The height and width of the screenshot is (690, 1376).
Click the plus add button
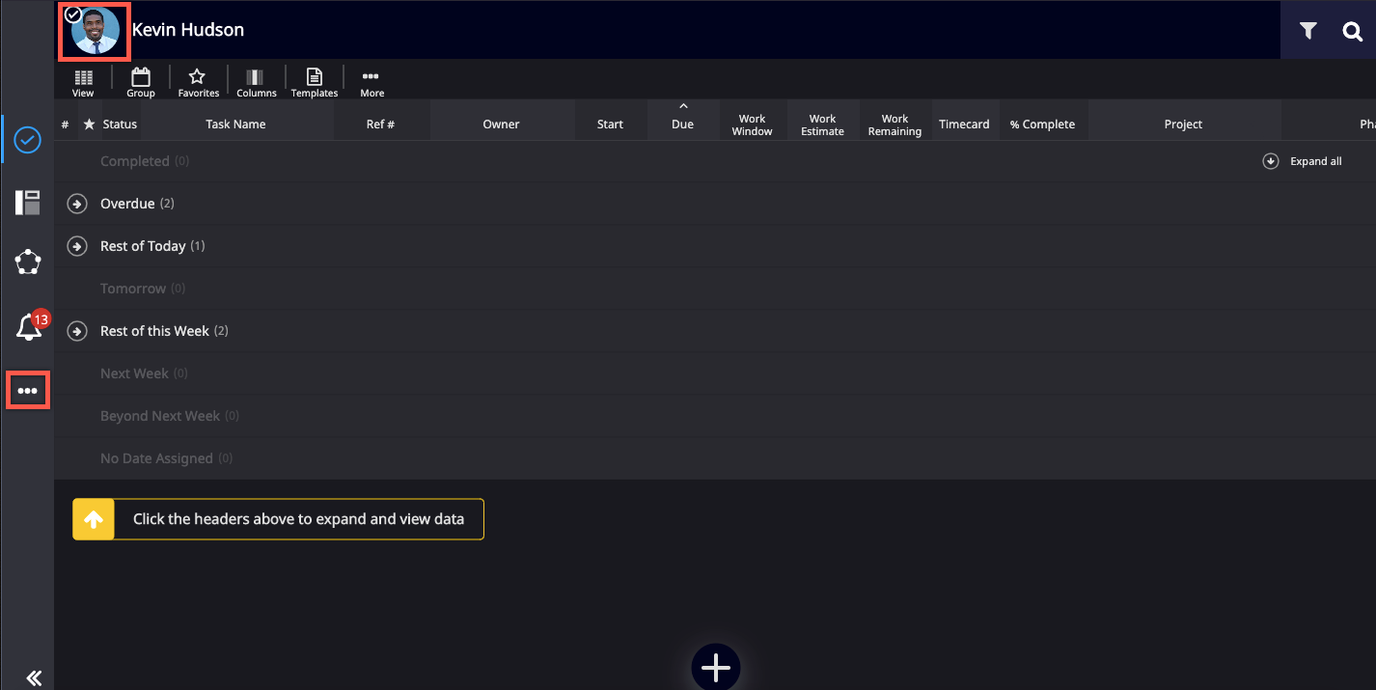pyautogui.click(x=715, y=668)
